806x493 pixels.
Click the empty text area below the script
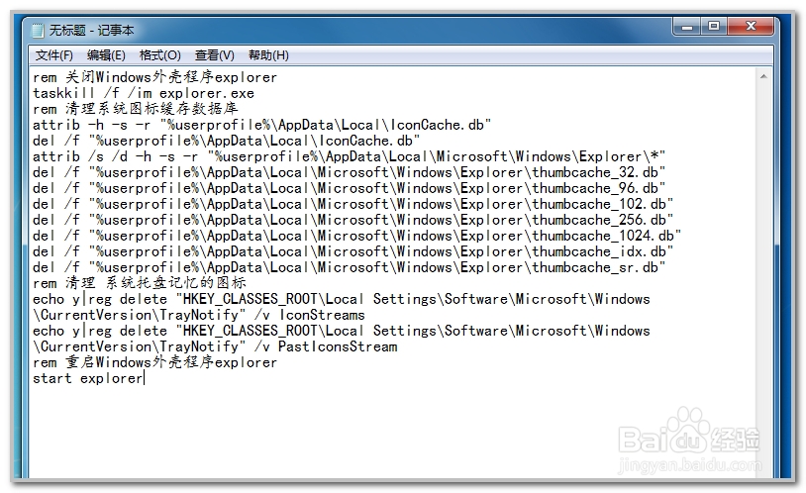tap(393, 432)
